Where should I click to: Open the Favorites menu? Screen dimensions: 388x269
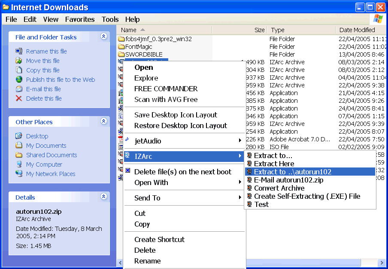click(80, 19)
